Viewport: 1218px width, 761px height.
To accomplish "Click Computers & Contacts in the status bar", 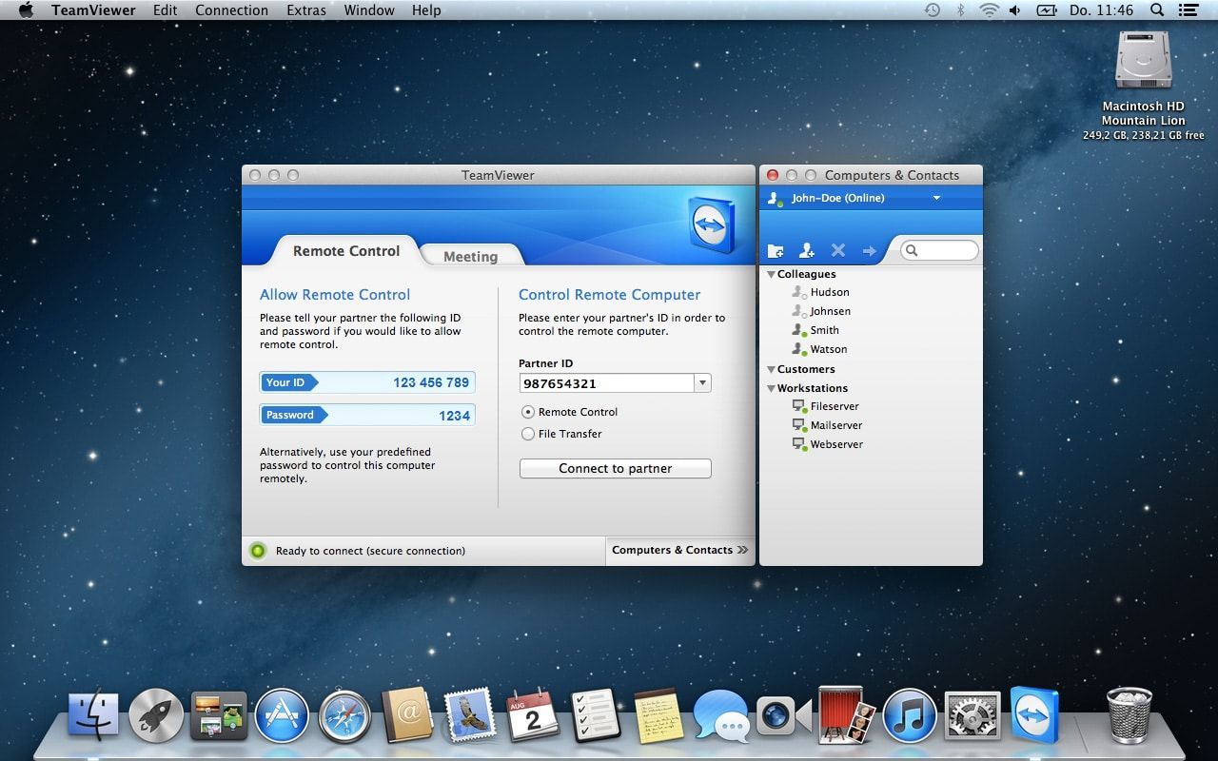I will click(x=674, y=550).
